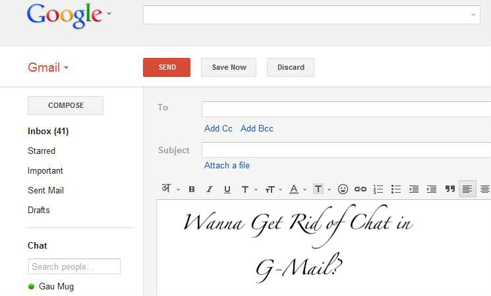This screenshot has height=296, width=491.
Task: Open Inbox (41) folder
Action: [x=48, y=131]
